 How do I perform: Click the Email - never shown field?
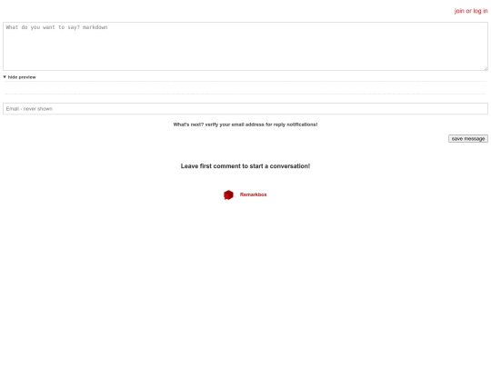point(245,109)
